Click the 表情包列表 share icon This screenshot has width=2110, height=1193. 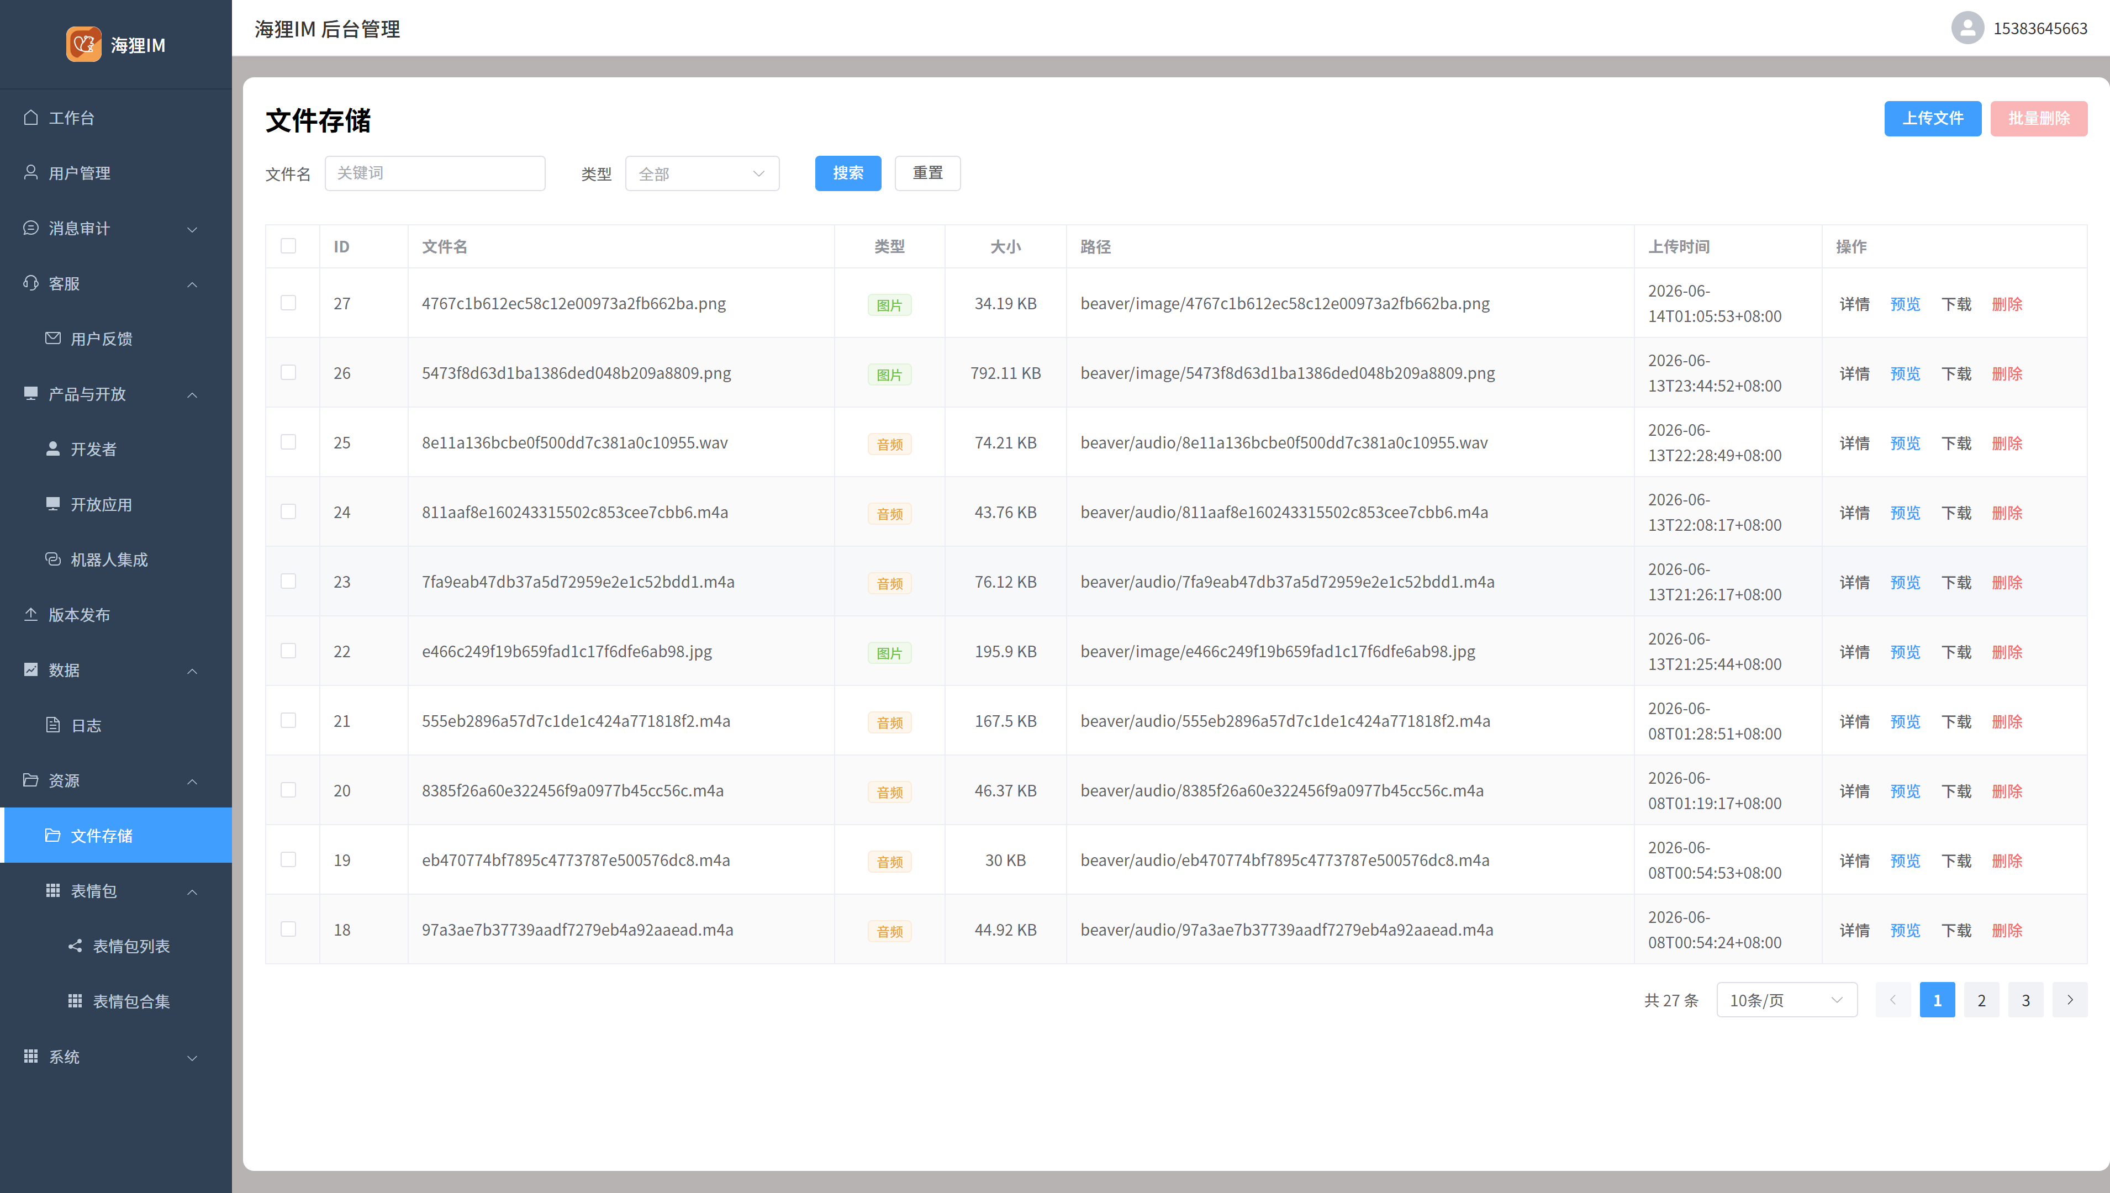(x=75, y=946)
